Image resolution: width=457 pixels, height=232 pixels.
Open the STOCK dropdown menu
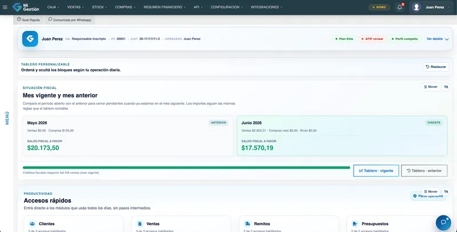tap(99, 7)
